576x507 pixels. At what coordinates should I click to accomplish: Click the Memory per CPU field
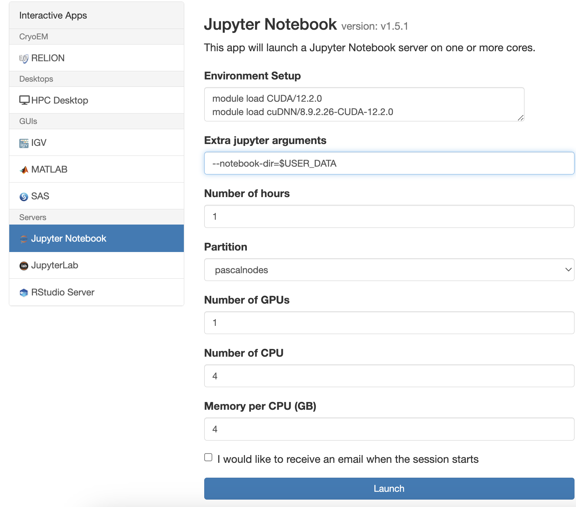coord(389,429)
